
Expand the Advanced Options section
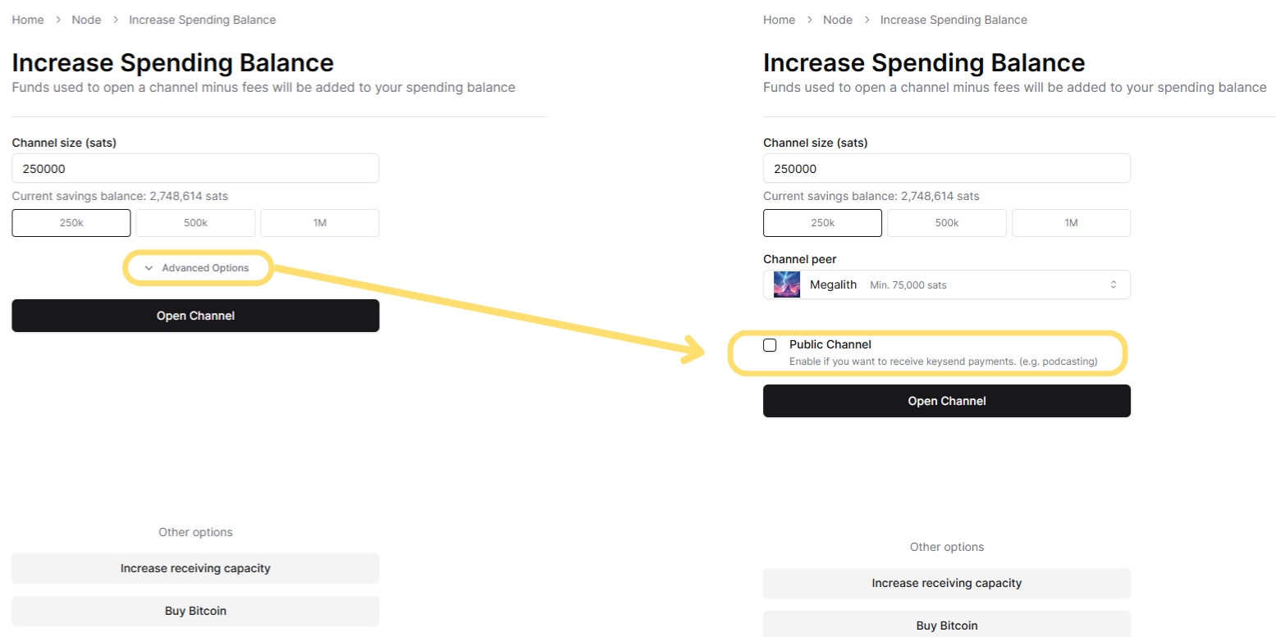[x=204, y=268]
